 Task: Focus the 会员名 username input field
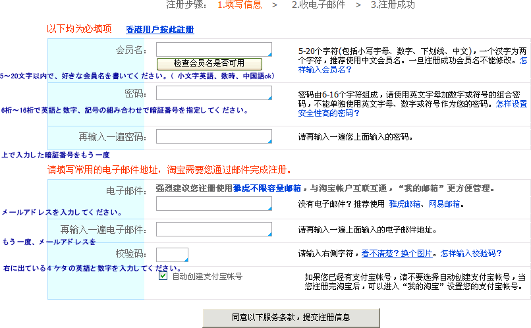213,49
